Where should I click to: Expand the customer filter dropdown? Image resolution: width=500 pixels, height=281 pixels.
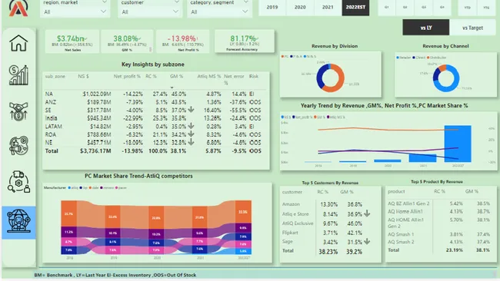(x=150, y=12)
